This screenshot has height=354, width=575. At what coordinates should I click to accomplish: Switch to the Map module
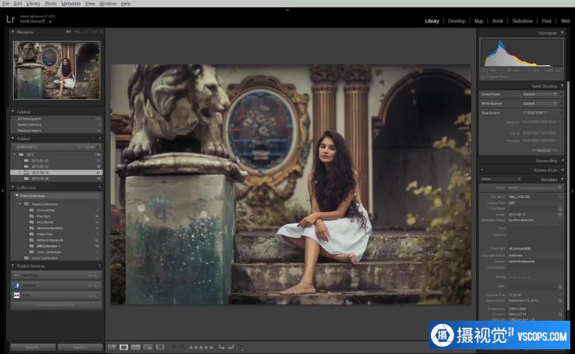point(479,21)
